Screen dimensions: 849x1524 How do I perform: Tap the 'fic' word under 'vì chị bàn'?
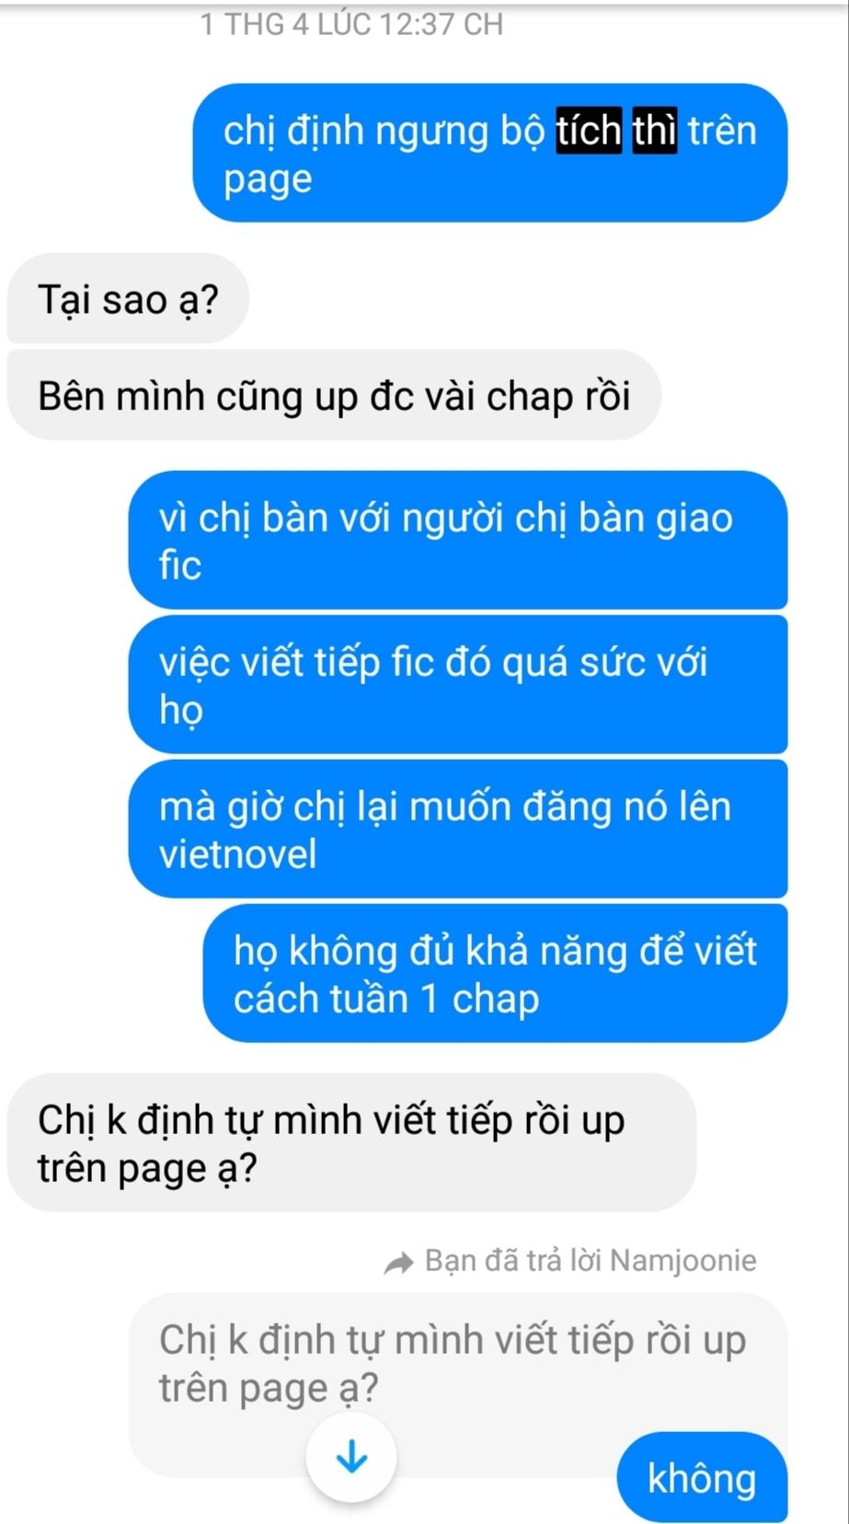(180, 565)
